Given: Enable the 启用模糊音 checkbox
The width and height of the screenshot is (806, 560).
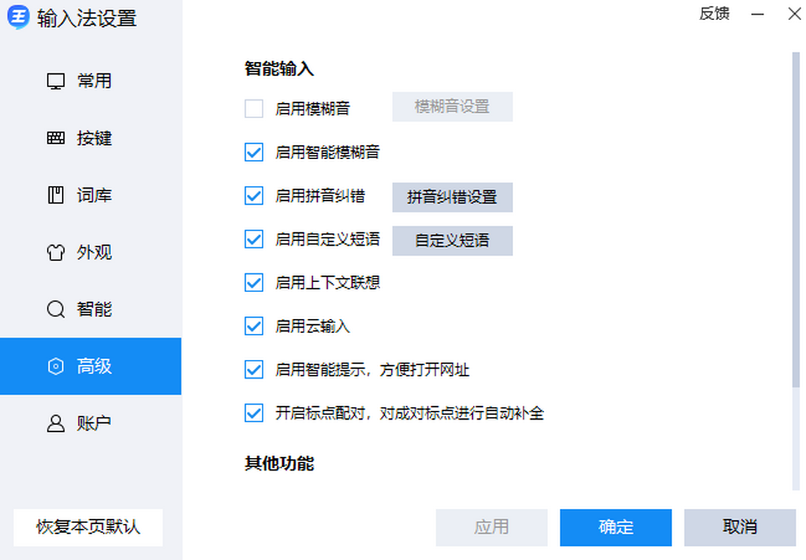Looking at the screenshot, I should pos(254,108).
